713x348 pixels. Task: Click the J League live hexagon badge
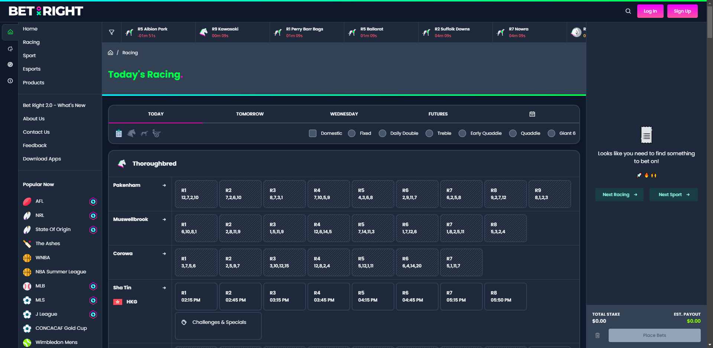tap(93, 315)
